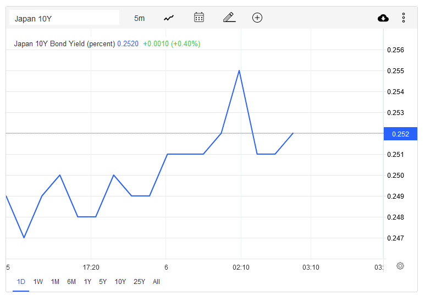This screenshot has height=295, width=425.
Task: Select the 5Y time range tab
Action: (103, 282)
